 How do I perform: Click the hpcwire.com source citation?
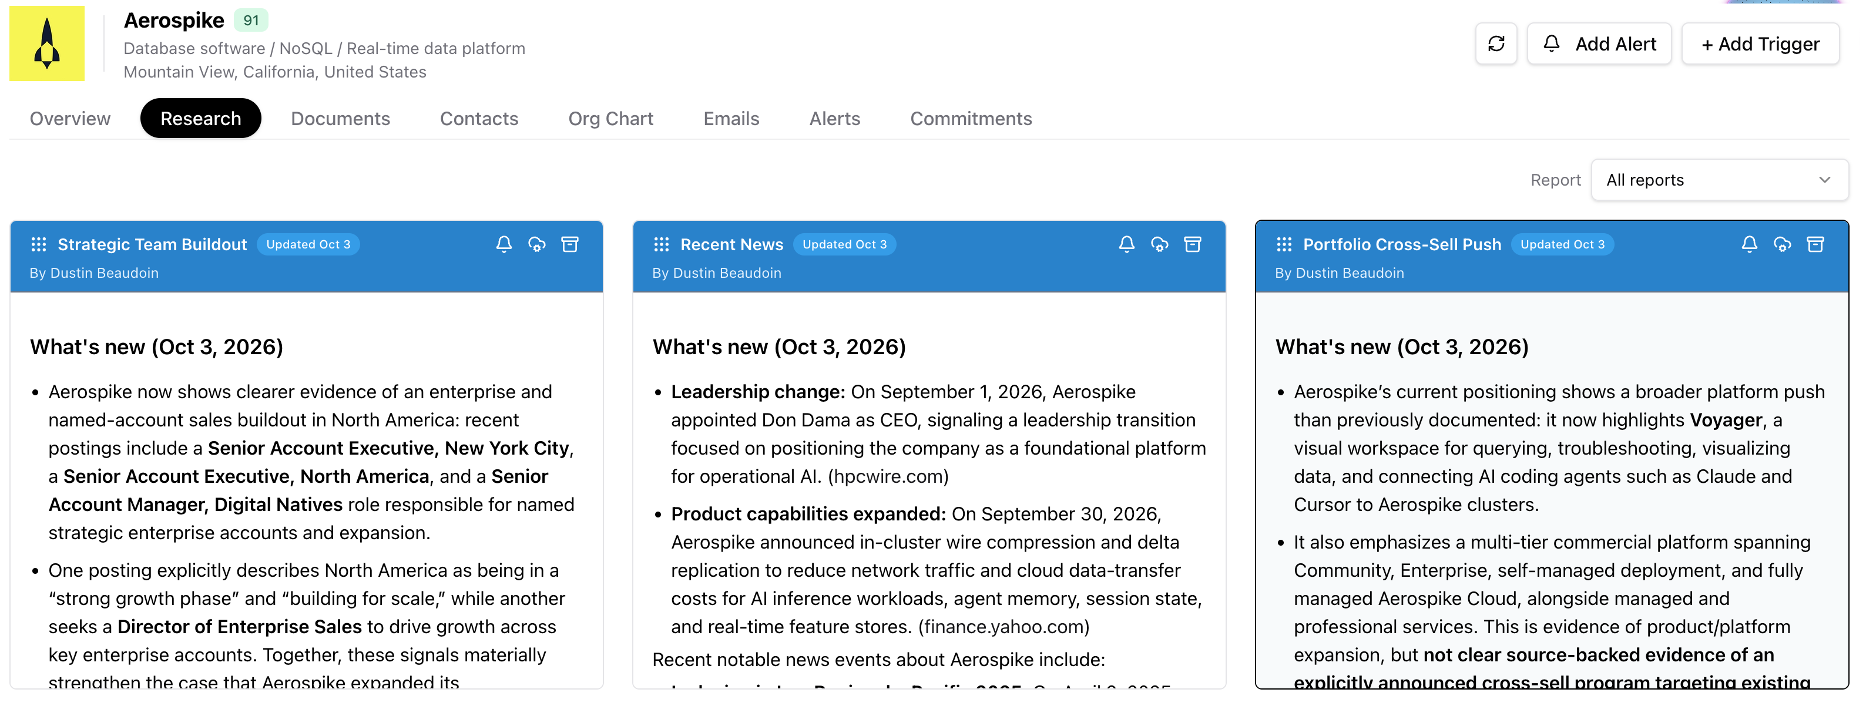(x=888, y=476)
